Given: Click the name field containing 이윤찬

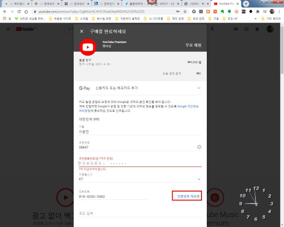Looking at the screenshot, I should pyautogui.click(x=140, y=132).
